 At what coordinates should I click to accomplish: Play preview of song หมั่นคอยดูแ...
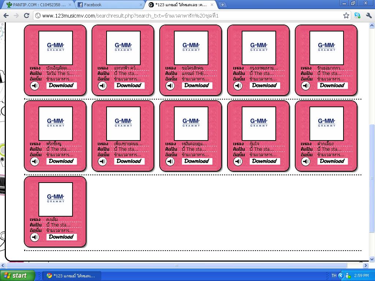170,161
